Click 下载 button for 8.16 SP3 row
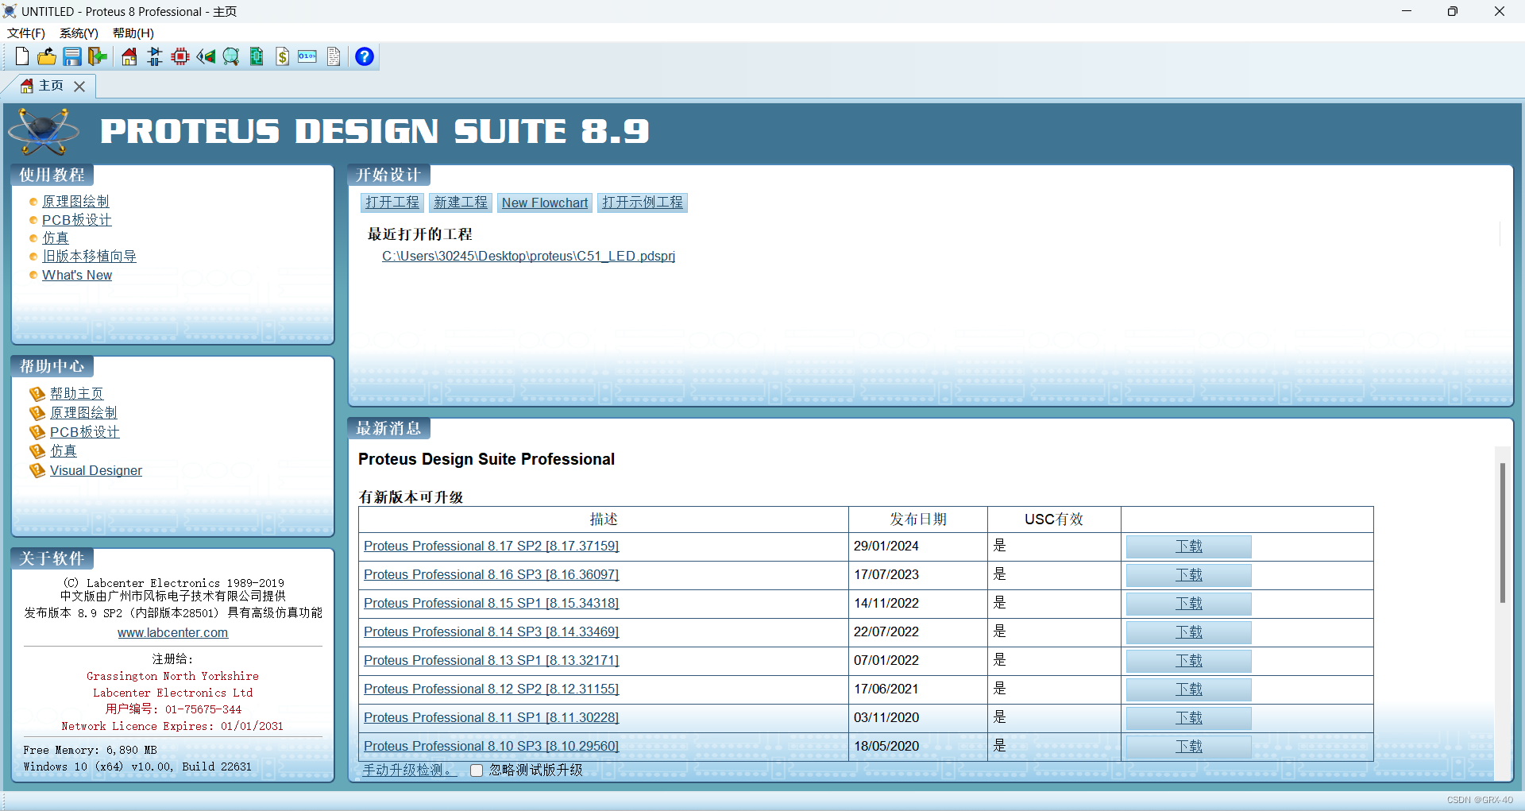 point(1189,575)
